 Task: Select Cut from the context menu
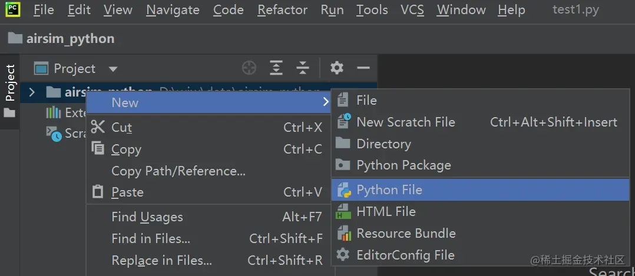(x=122, y=128)
